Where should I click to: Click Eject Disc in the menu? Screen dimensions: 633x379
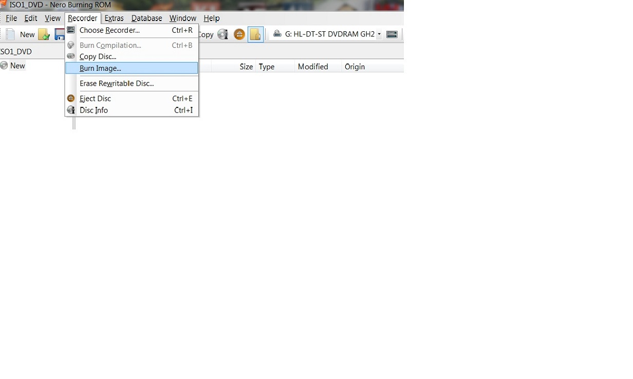click(95, 99)
